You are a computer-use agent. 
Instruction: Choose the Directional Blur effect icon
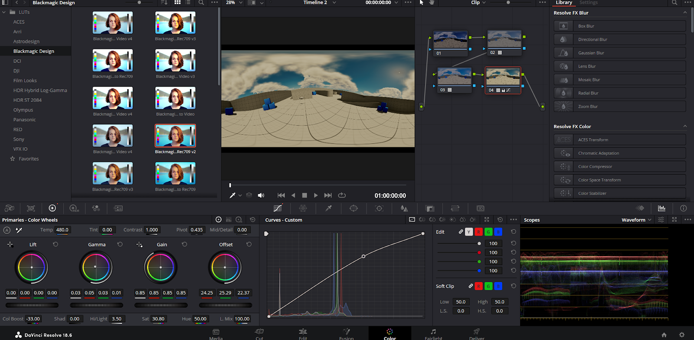coord(563,39)
